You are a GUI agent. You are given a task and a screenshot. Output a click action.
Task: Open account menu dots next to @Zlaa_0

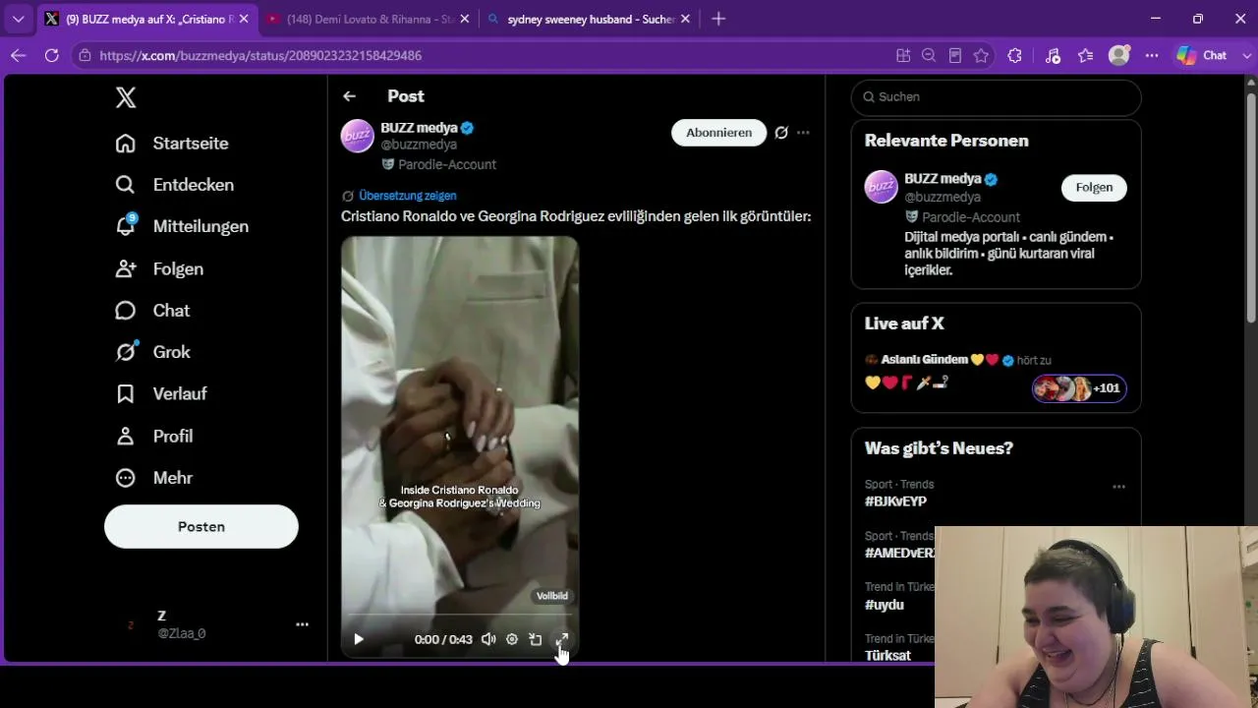click(302, 624)
